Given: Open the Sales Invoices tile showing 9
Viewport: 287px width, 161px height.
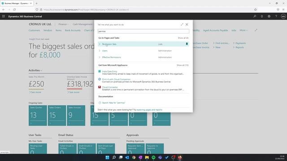Looking at the screenshot, I should pyautogui.click(x=76, y=115).
